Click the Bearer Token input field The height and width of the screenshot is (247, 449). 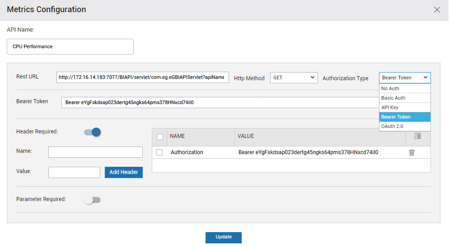(x=220, y=102)
